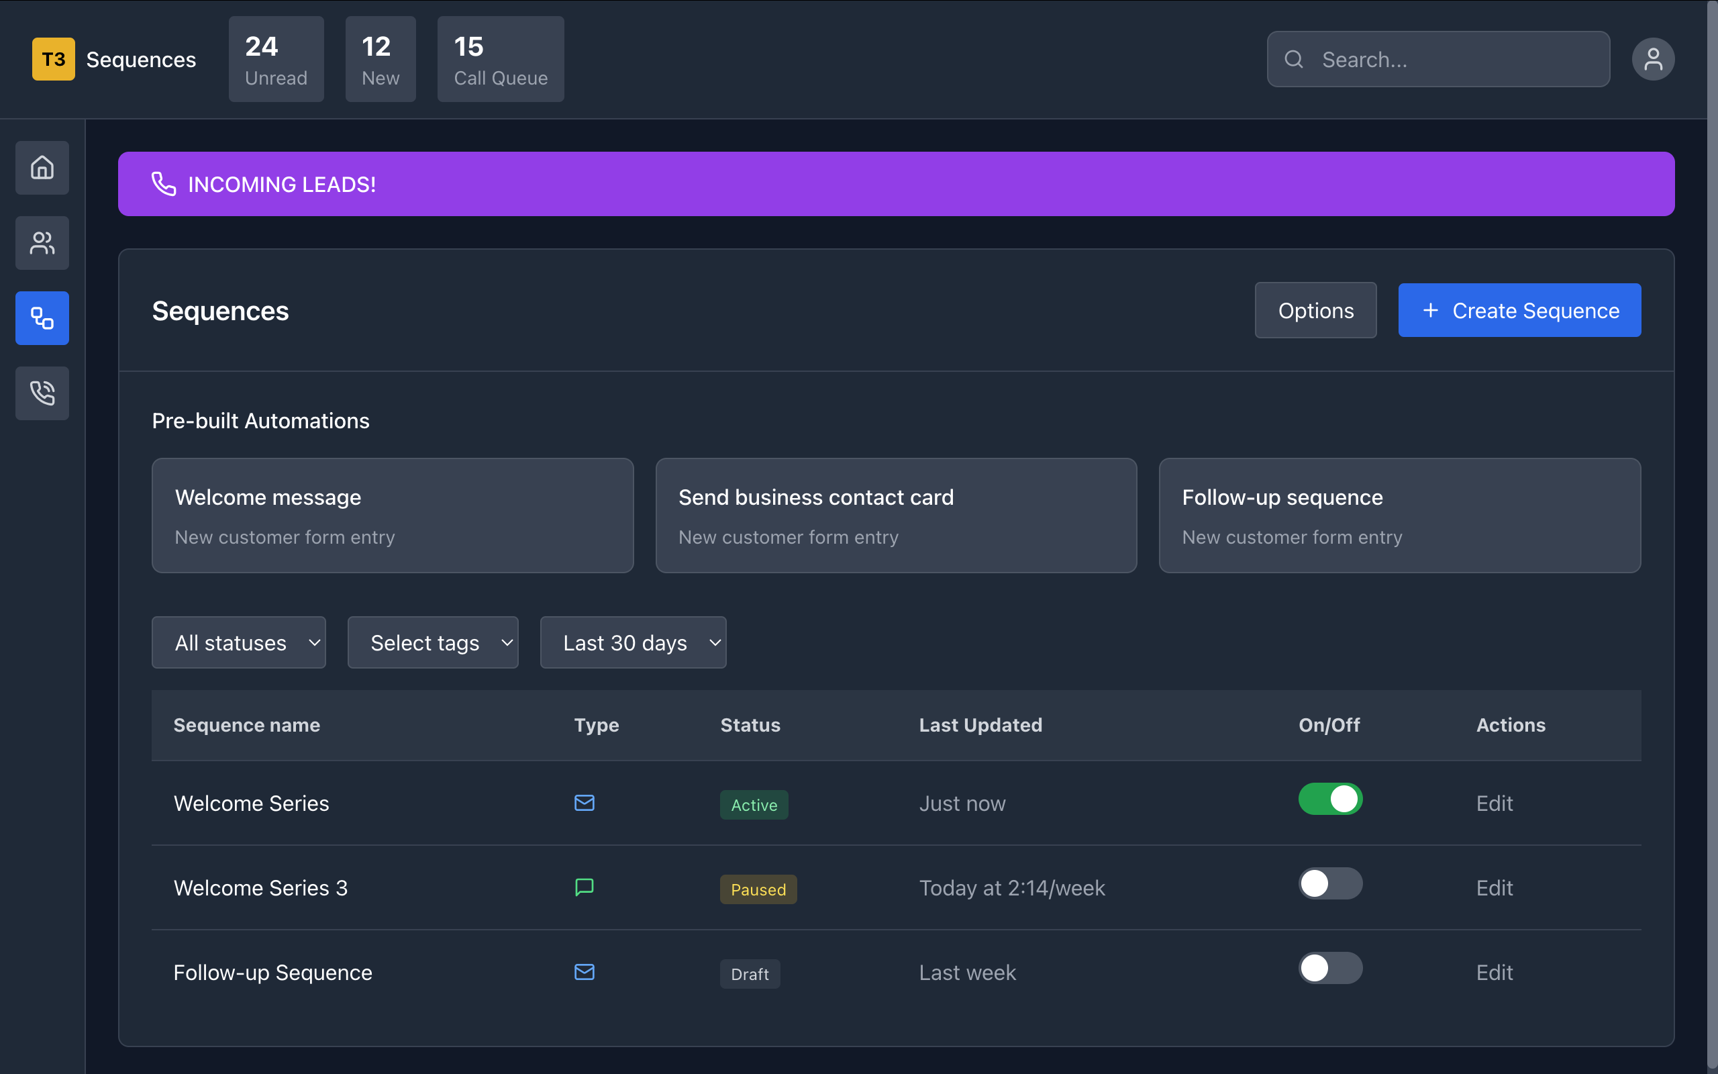Enable the Welcome Series 3 toggle
The image size is (1718, 1074).
(x=1329, y=883)
